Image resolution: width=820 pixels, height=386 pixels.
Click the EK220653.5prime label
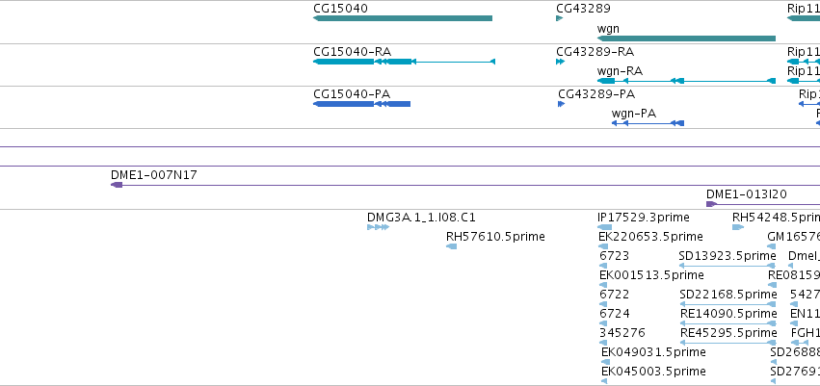pos(650,237)
